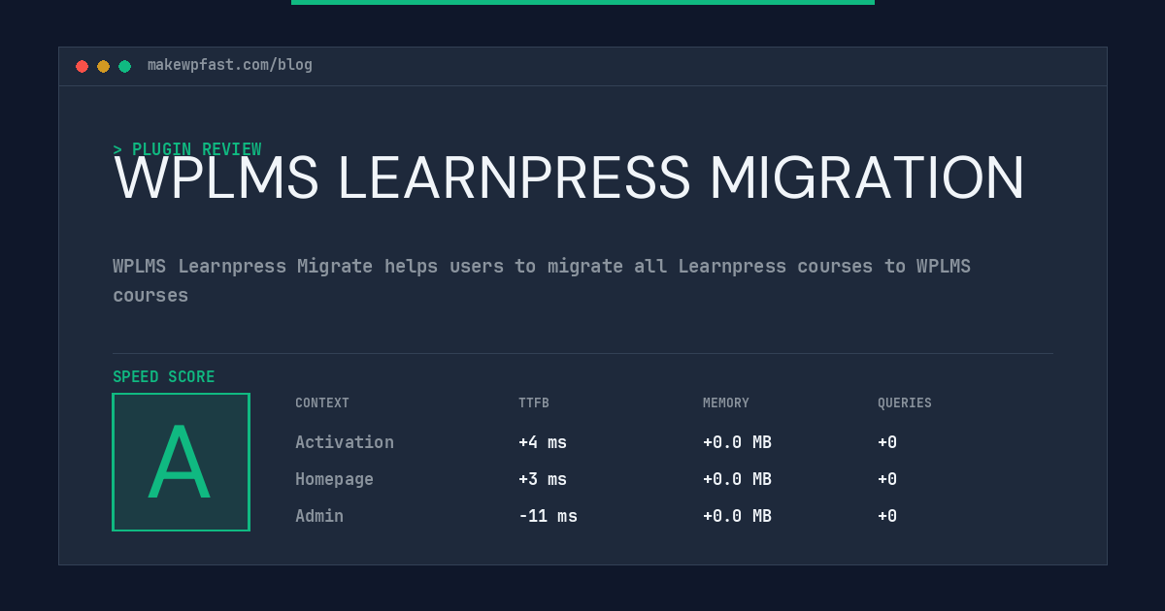Click the grade A score box
This screenshot has width=1165, height=611.
click(x=181, y=462)
